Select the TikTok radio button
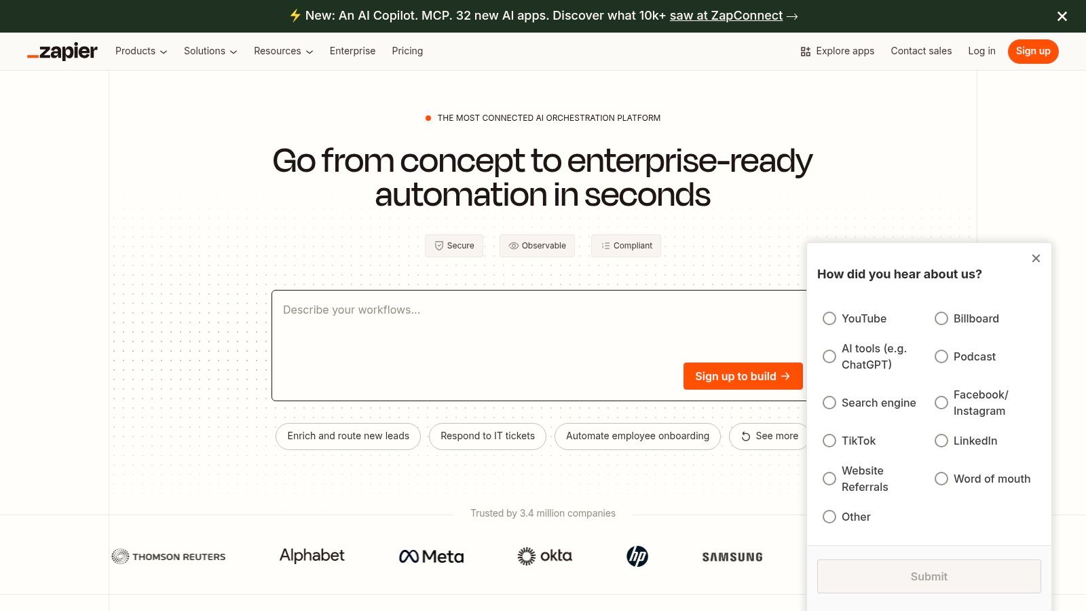Screen dimensions: 1086x611 pyautogui.click(x=829, y=441)
